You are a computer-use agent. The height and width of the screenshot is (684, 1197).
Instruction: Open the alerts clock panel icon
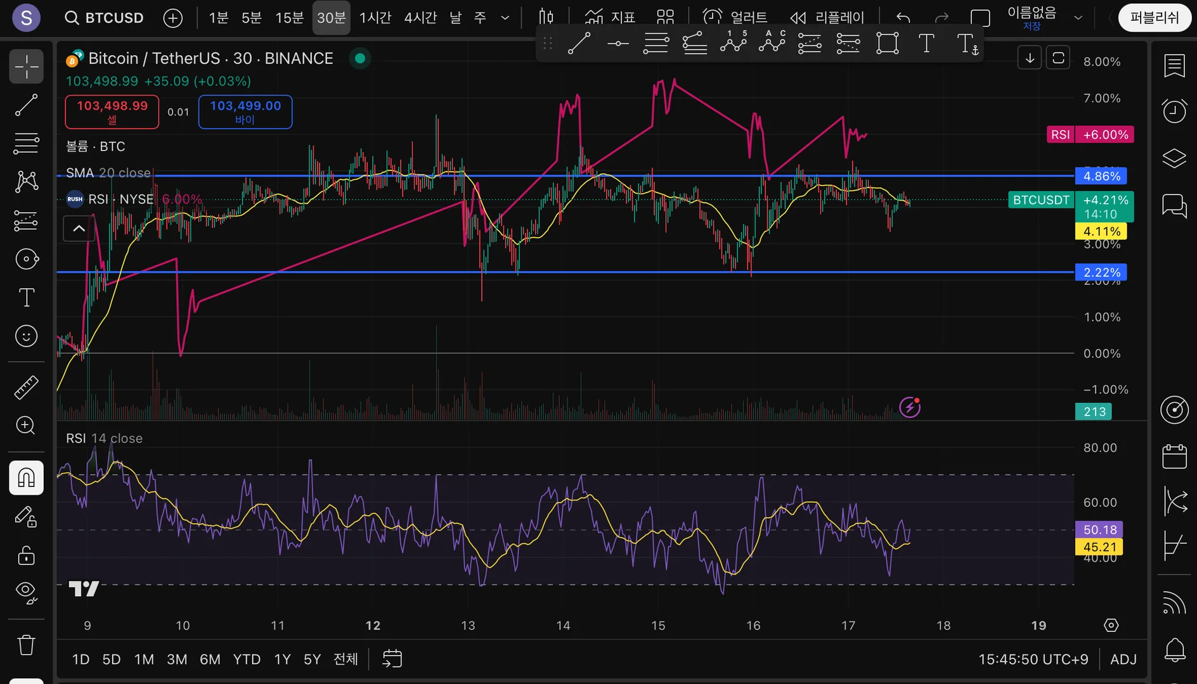[x=1174, y=111]
